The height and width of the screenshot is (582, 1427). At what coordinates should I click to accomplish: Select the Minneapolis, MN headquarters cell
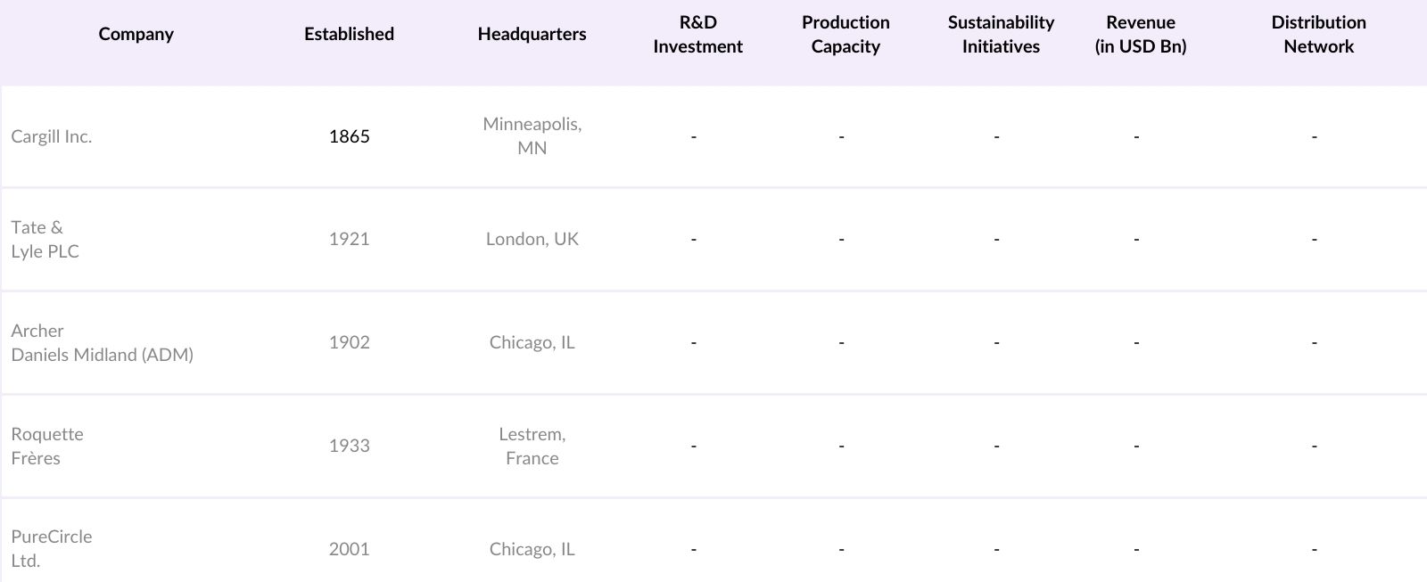(532, 136)
